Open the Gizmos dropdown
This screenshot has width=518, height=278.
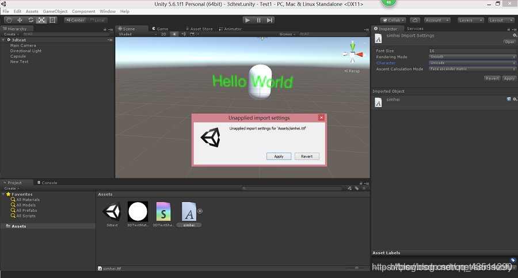(x=287, y=34)
